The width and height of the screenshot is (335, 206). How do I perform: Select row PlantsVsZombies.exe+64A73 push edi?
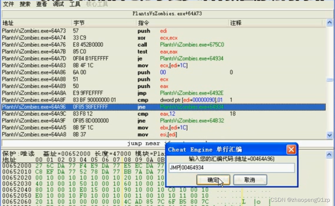164,31
